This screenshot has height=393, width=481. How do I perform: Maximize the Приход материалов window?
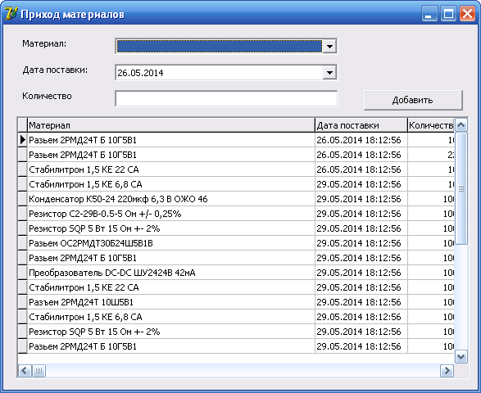click(x=448, y=14)
